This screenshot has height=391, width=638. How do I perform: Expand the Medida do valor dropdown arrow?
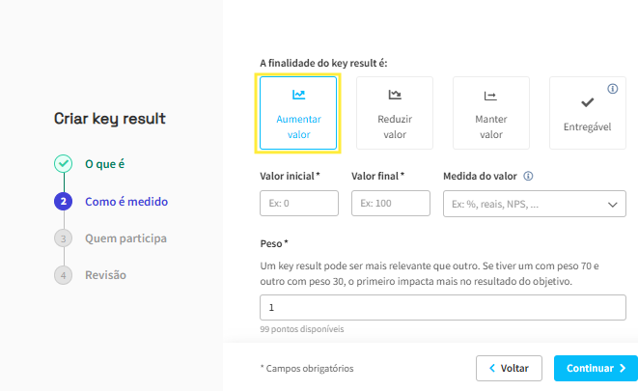click(x=612, y=205)
